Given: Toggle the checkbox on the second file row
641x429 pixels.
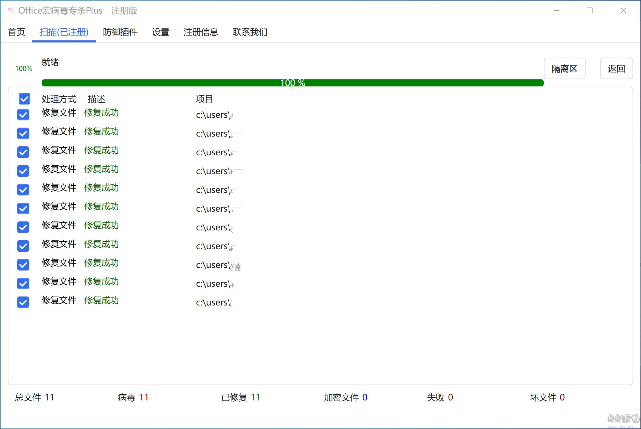Looking at the screenshot, I should pyautogui.click(x=23, y=133).
